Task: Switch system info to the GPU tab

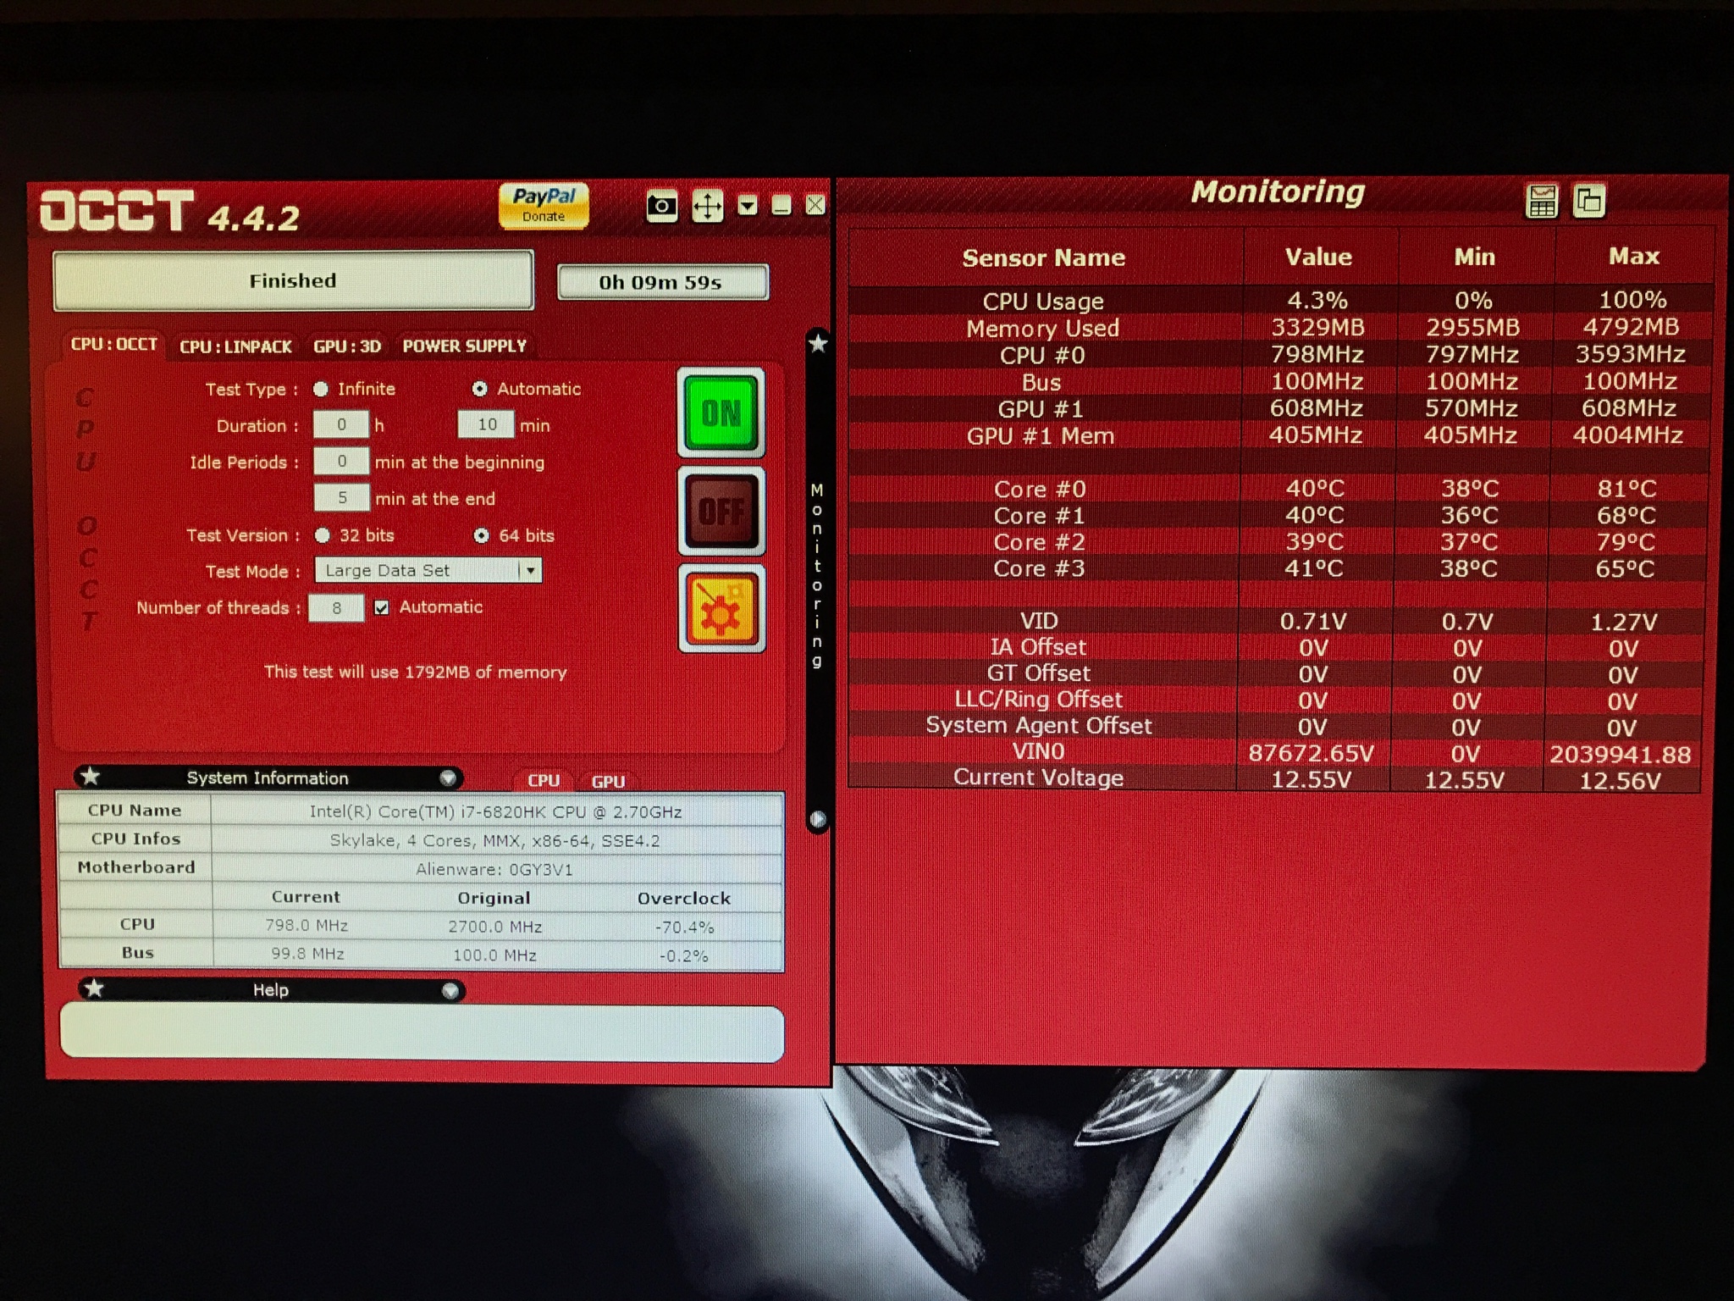Action: click(608, 781)
